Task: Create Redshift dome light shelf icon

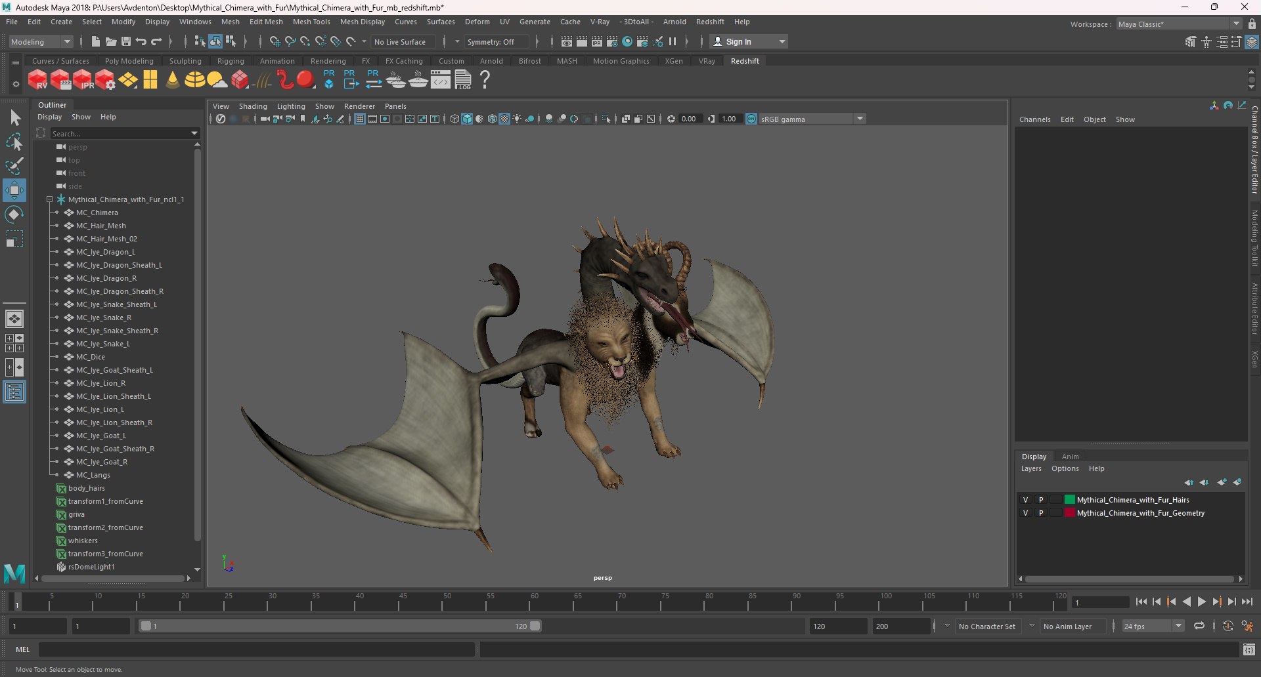Action: coord(195,80)
